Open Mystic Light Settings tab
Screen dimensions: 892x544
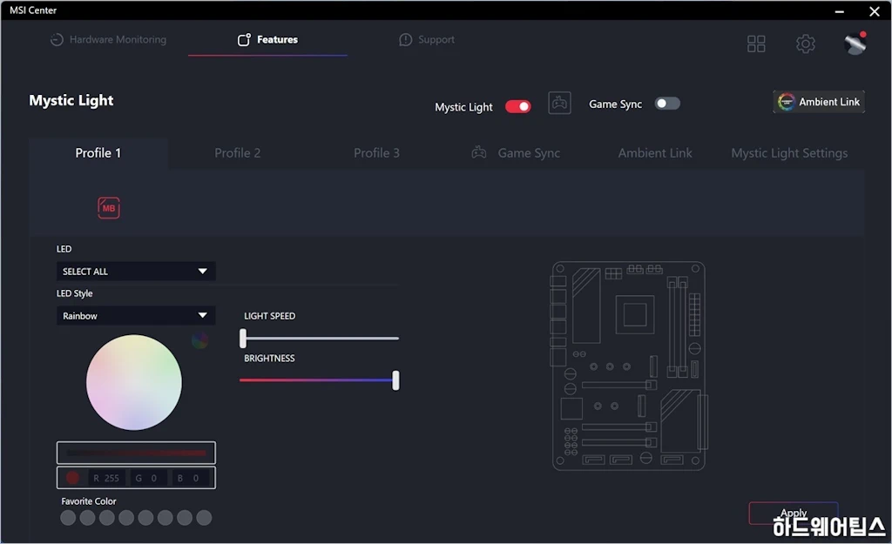coord(789,153)
